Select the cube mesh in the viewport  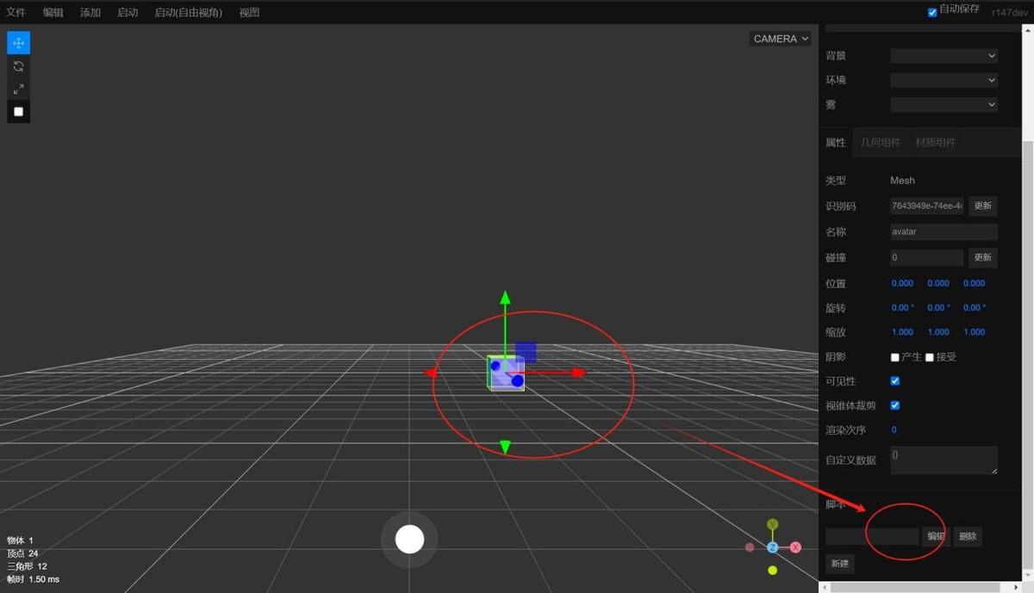click(x=506, y=374)
